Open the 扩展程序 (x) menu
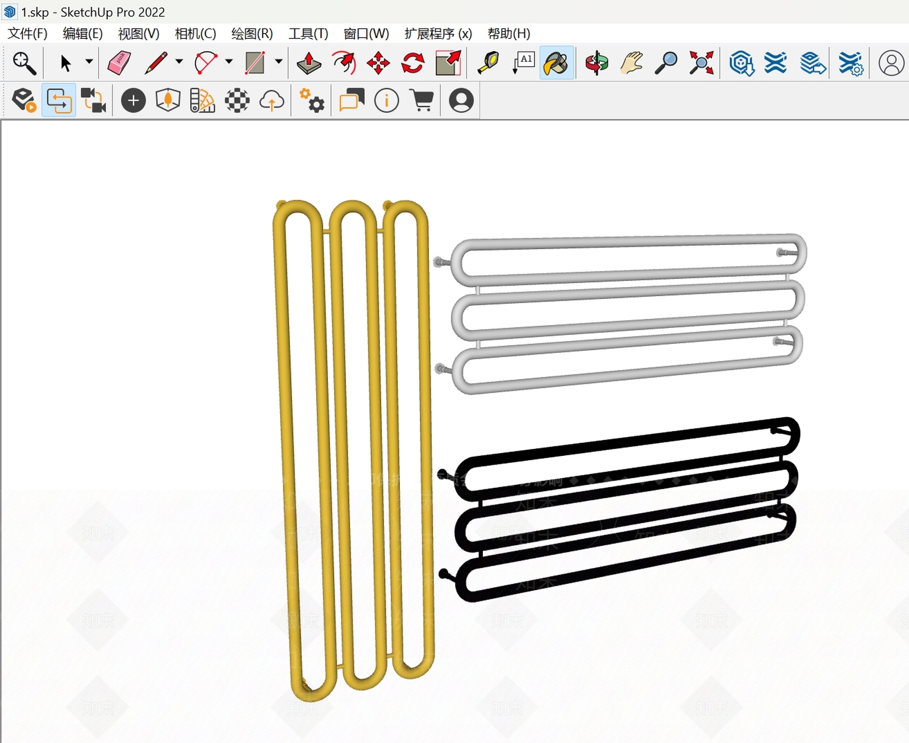This screenshot has width=909, height=743. pos(438,34)
